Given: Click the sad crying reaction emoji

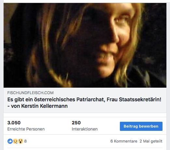Looking at the screenshot, I should [15, 141].
